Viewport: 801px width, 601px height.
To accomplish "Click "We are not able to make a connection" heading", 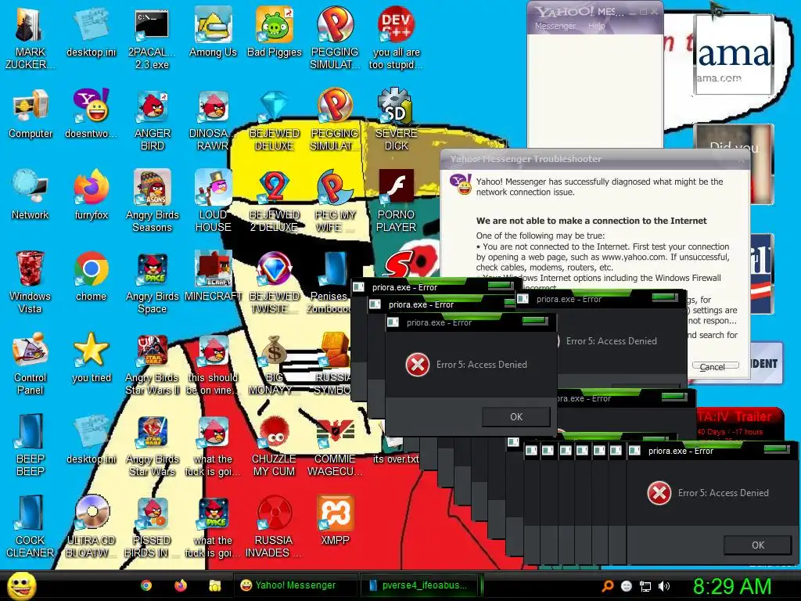I will tap(591, 221).
